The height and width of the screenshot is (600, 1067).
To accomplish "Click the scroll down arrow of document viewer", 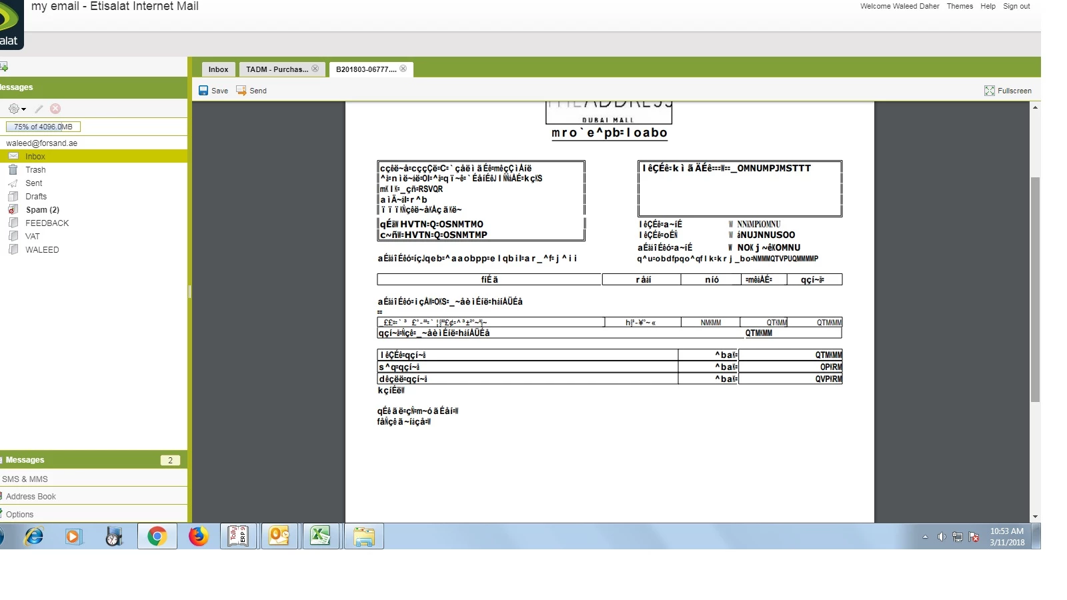I will [x=1035, y=517].
